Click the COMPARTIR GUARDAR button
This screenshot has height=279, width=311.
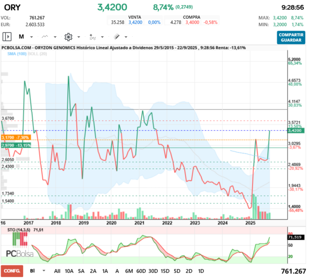pos(291,37)
